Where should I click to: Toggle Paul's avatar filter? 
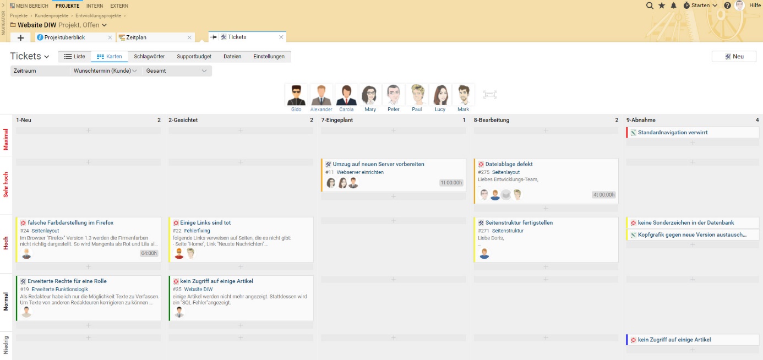[x=417, y=95]
